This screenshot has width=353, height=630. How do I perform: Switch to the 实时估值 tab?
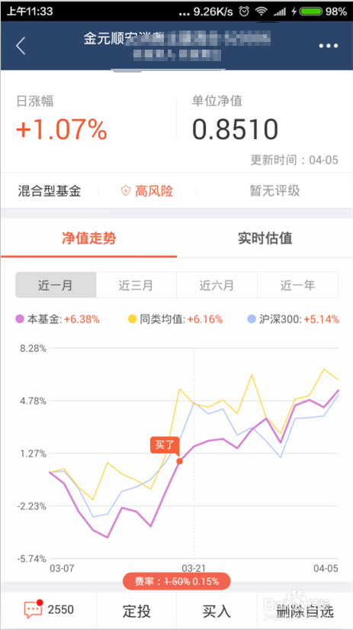click(x=265, y=238)
